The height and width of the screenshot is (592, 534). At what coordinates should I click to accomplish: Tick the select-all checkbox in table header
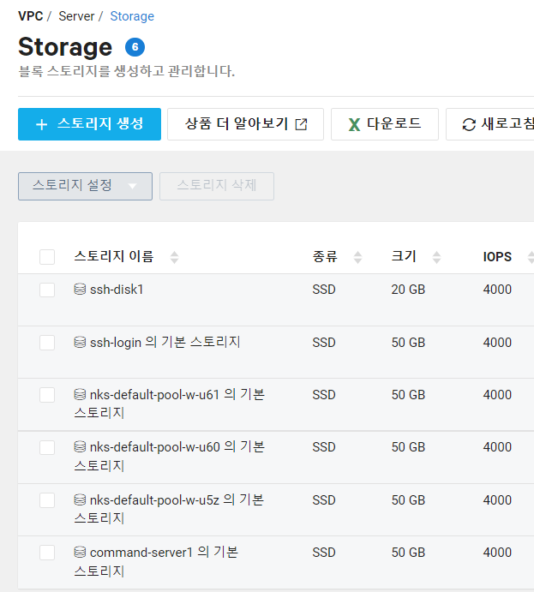coord(47,257)
